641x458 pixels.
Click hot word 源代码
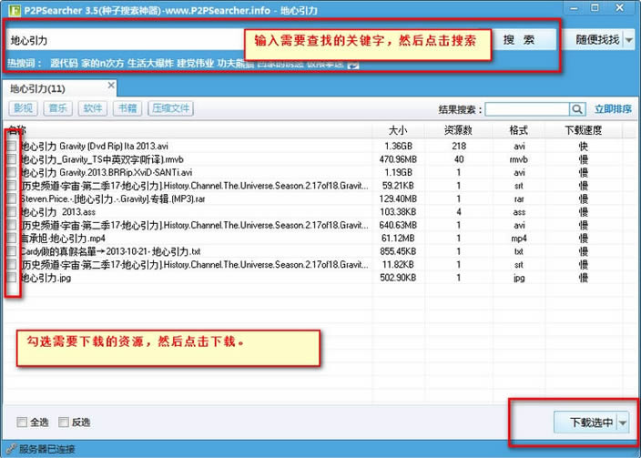64,64
